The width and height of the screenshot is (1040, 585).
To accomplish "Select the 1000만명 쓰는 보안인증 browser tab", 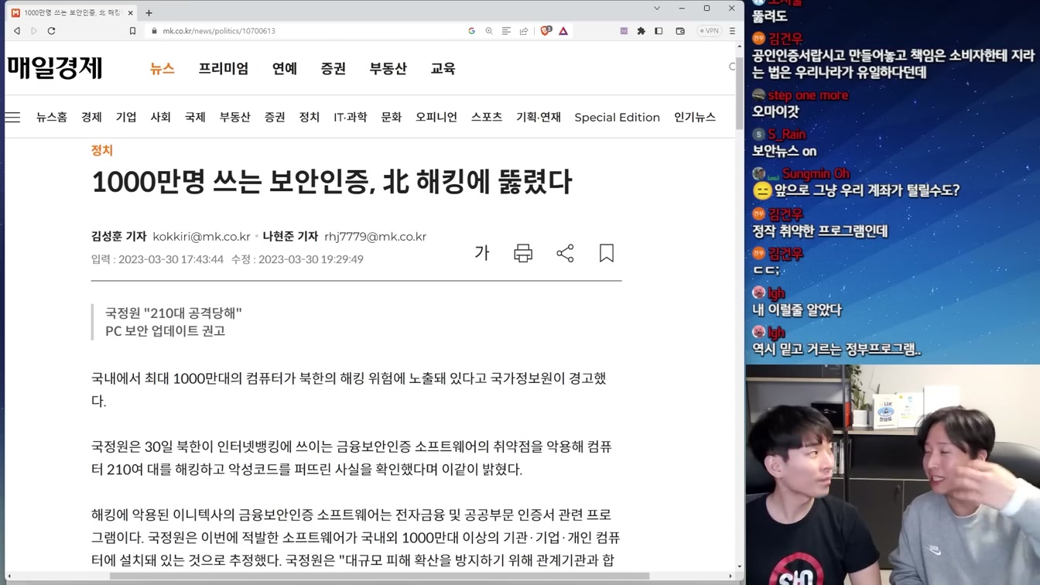I will coord(73,12).
